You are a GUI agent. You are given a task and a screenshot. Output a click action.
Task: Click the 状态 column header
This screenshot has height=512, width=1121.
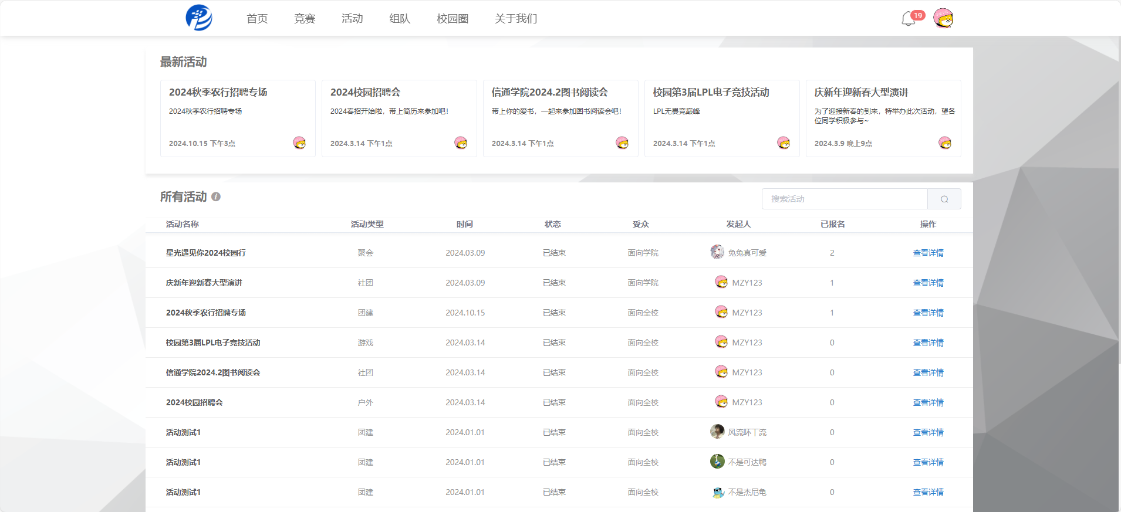pos(553,224)
